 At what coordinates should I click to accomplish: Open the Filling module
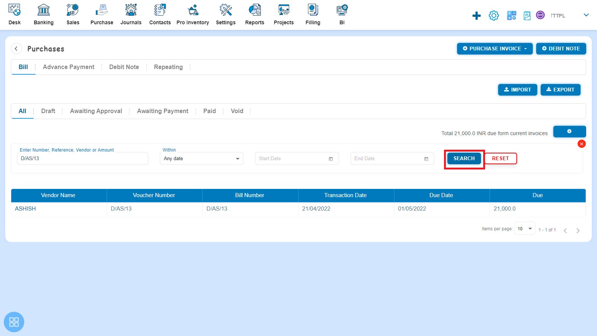(313, 15)
